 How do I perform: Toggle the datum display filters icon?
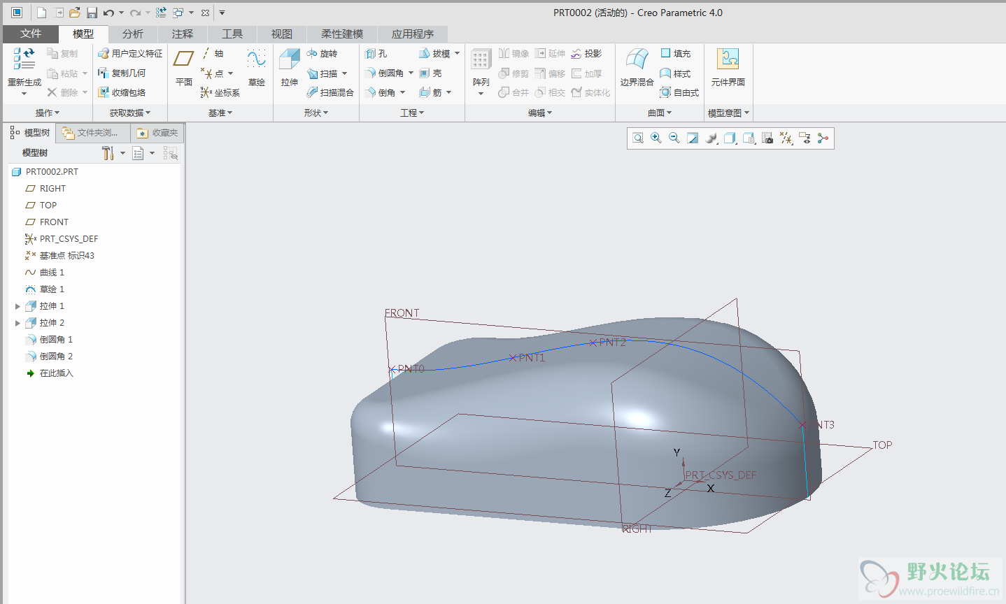tap(786, 138)
